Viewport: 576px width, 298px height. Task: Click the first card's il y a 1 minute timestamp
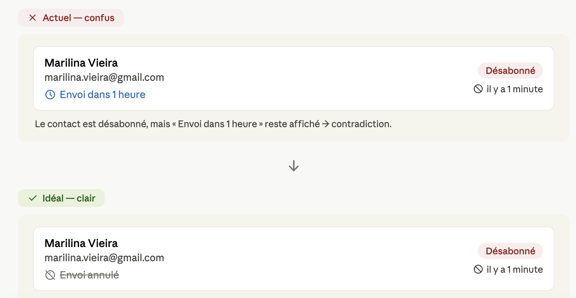[x=515, y=89]
